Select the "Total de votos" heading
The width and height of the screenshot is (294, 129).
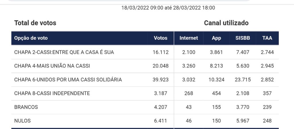35,23
